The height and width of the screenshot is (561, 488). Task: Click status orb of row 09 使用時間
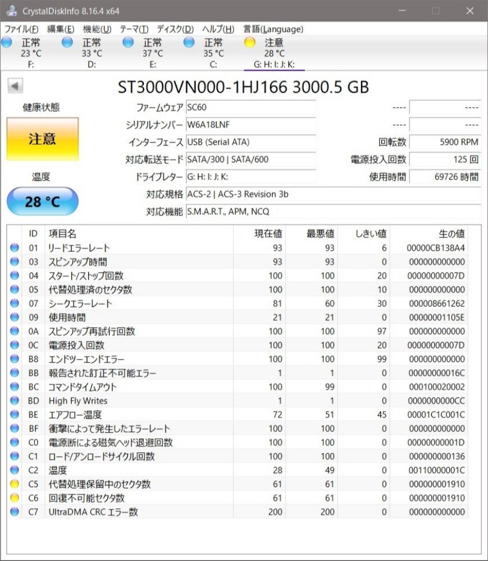pyautogui.click(x=15, y=318)
